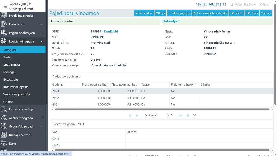The image size is (277, 156).
Task: Click the Radni nalozi sidebar icon
Action: pos(4,24)
